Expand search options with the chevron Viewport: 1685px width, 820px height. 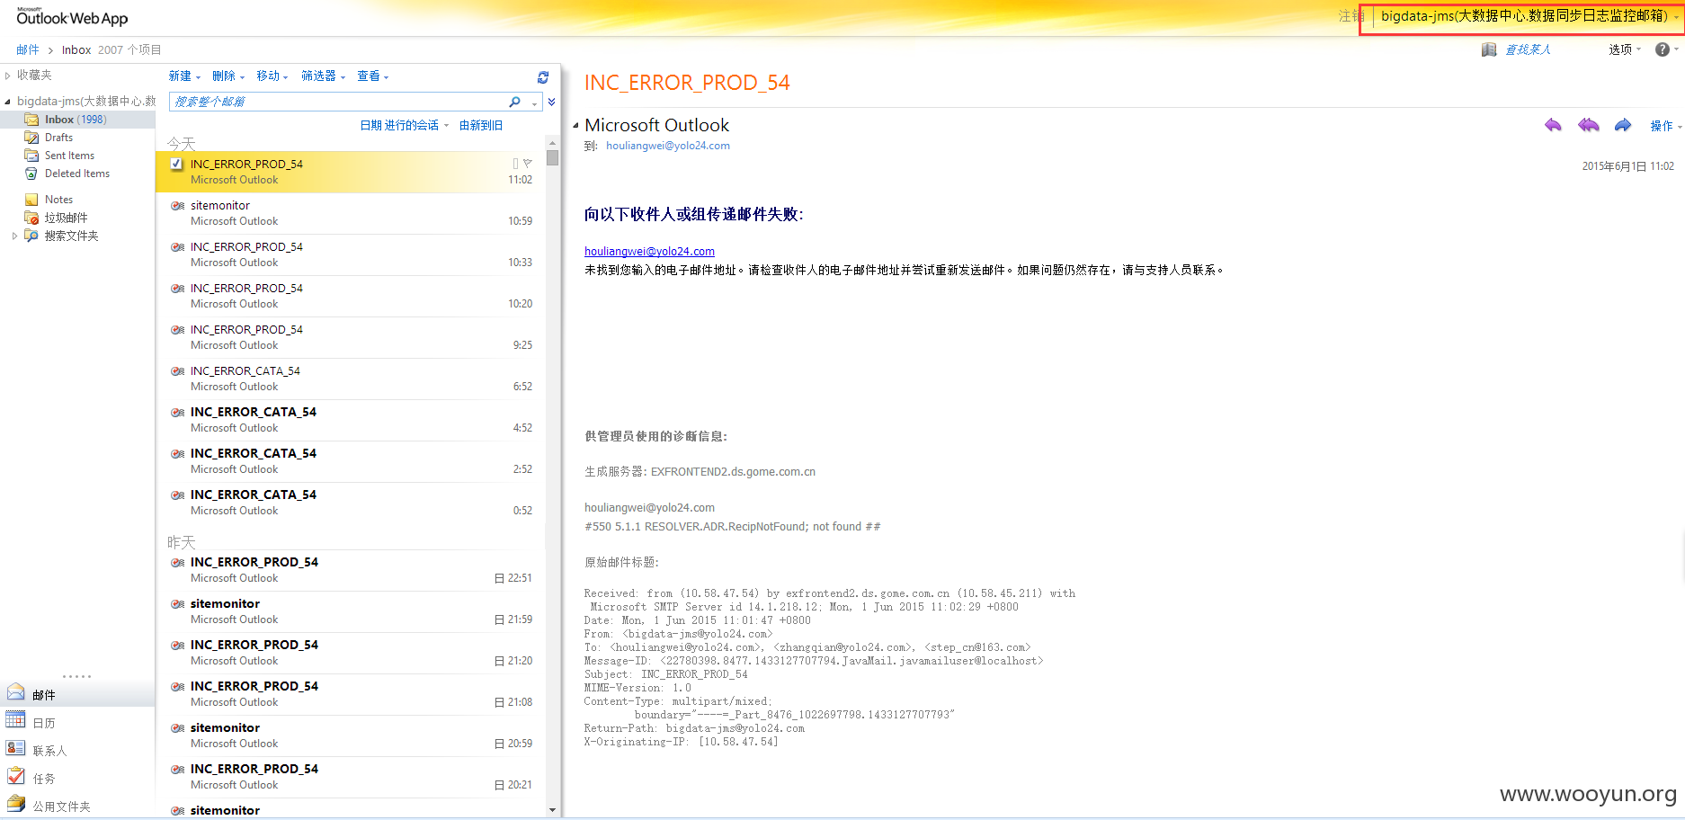tap(551, 102)
